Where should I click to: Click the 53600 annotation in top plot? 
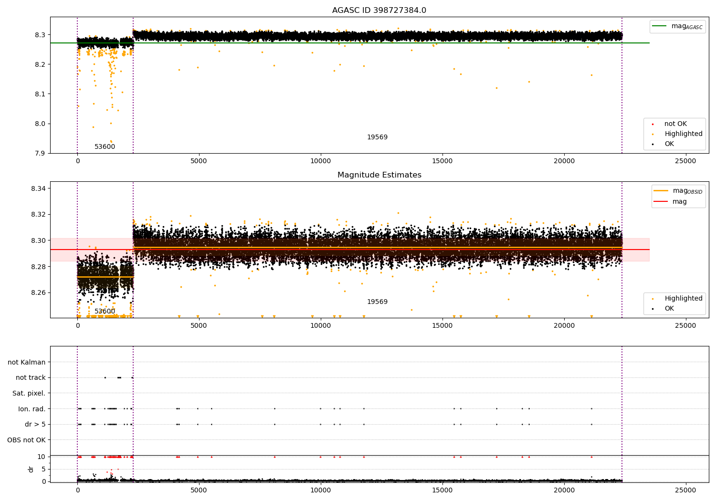[105, 147]
